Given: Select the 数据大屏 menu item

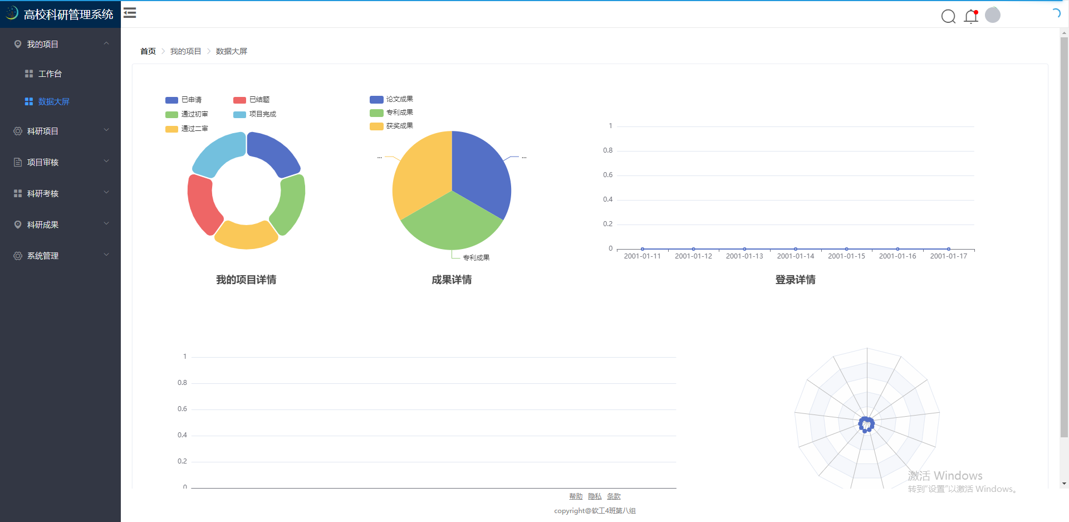Looking at the screenshot, I should (x=60, y=101).
